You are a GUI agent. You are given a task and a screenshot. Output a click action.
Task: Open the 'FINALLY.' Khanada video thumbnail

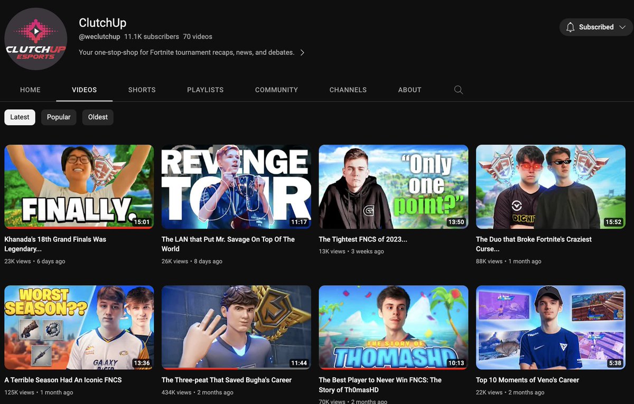(79, 187)
